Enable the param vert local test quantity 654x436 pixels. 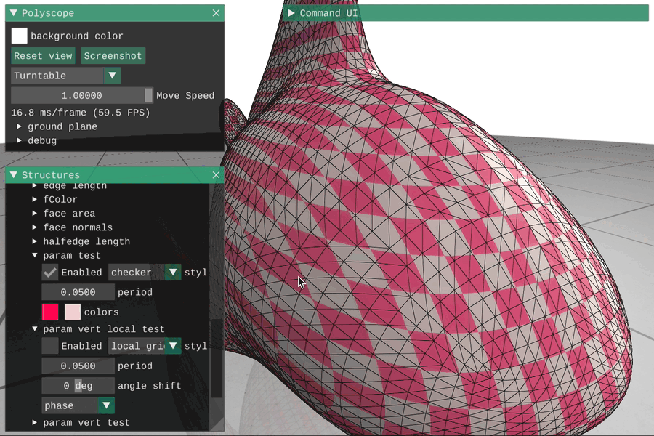pyautogui.click(x=49, y=346)
